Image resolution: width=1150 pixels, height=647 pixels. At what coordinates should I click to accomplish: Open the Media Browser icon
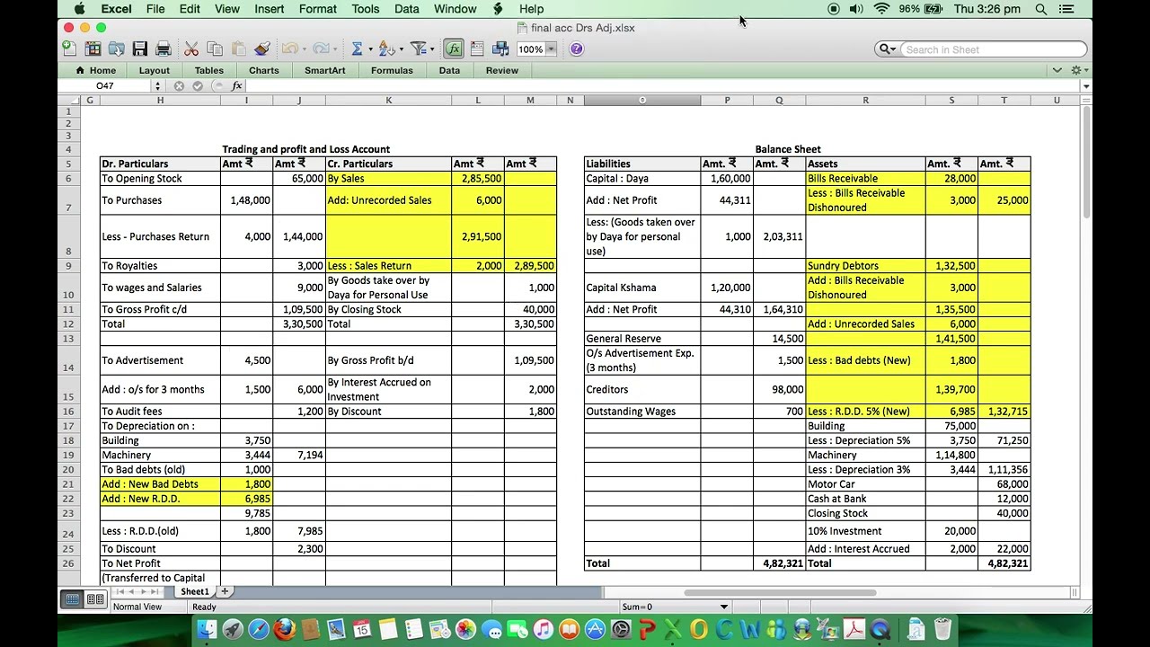point(501,49)
